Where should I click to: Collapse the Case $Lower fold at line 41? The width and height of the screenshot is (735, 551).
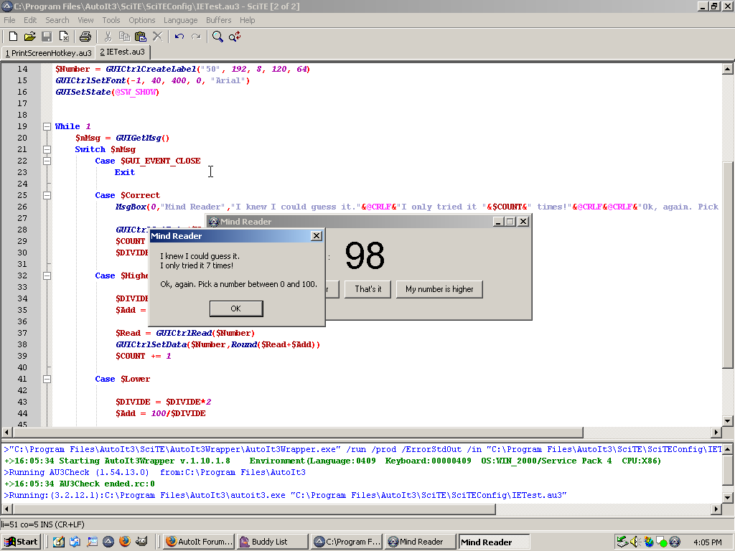[x=47, y=379]
